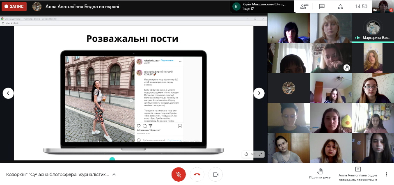The width and height of the screenshot is (394, 185).
Task: Click the Instagram share paper-plane icon
Action: (x=151, y=126)
